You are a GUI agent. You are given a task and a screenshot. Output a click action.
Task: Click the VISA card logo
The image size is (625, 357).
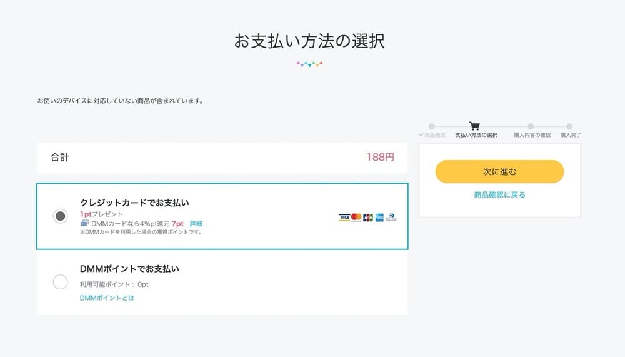click(344, 218)
